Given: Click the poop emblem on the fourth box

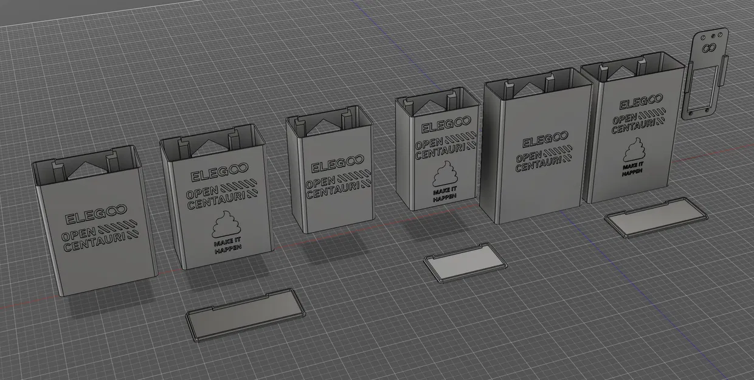Looking at the screenshot, I should pyautogui.click(x=445, y=174).
